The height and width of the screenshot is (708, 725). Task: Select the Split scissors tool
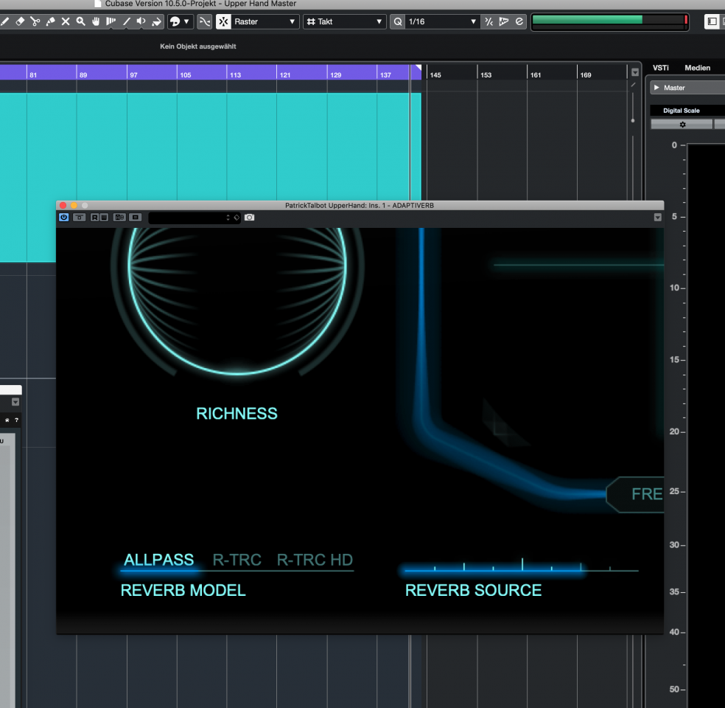tap(35, 21)
